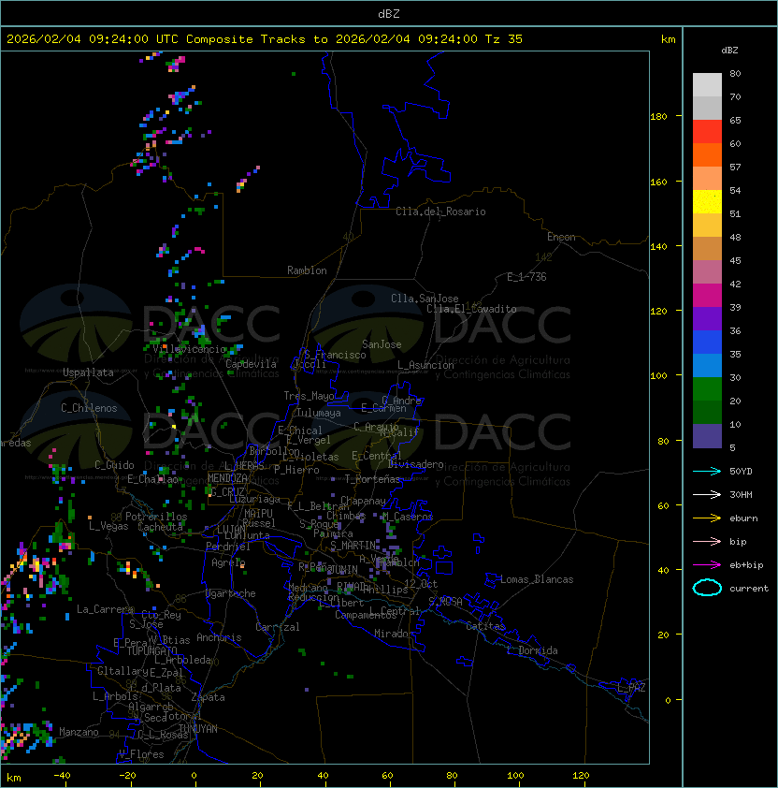Click the TUNUYAN label on map
Screen dimensions: 778x788
point(198,729)
